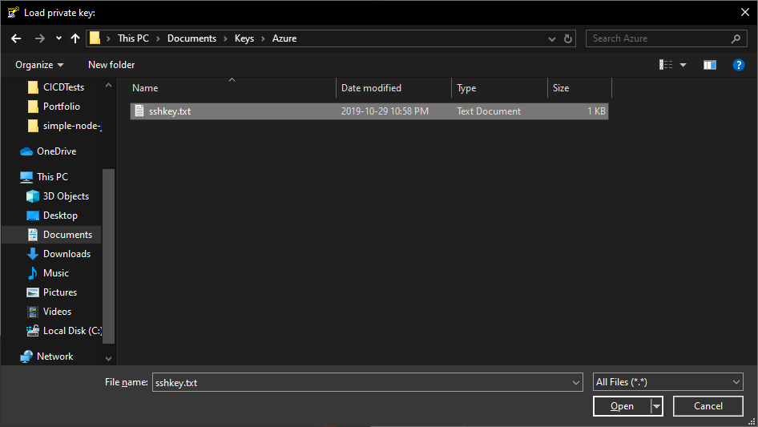
Task: Go forward using the forward arrow
Action: point(39,38)
